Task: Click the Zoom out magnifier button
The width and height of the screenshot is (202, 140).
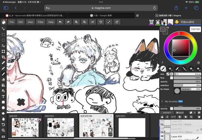Action: point(85,22)
